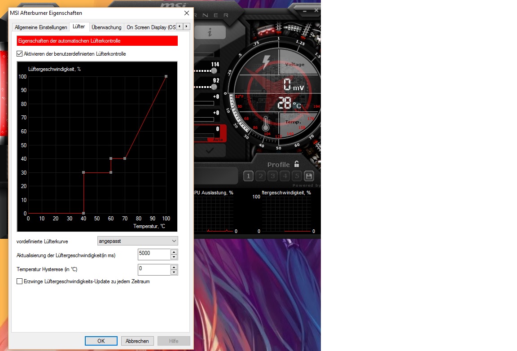Image resolution: width=517 pixels, height=351 pixels.
Task: Close the Afterburner main window
Action: pos(316,11)
